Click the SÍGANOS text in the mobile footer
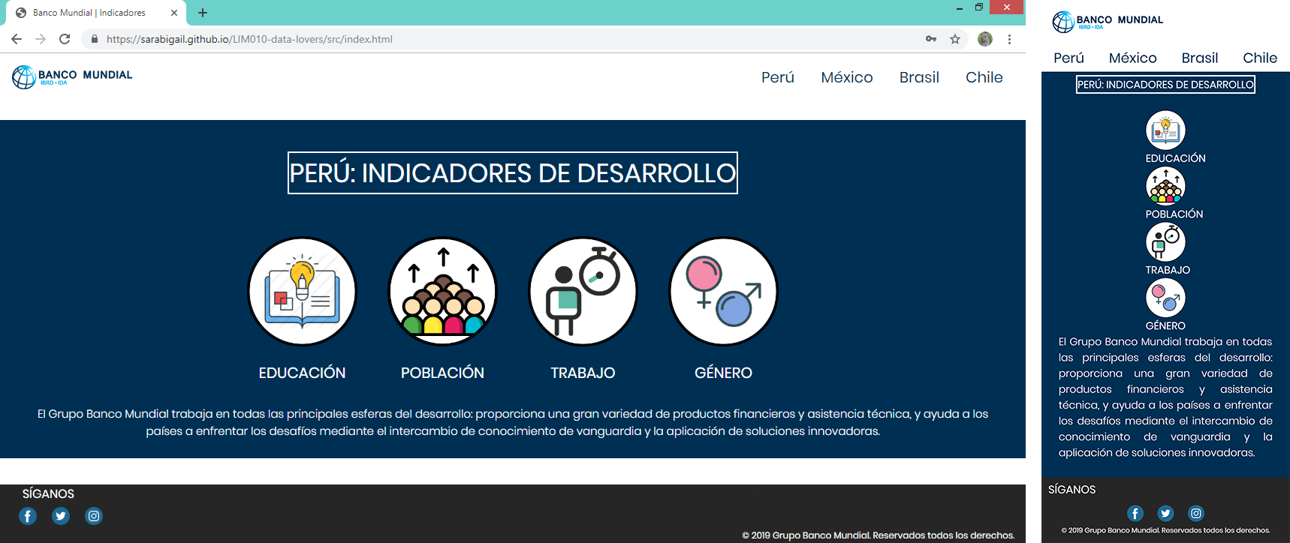 pyautogui.click(x=1071, y=489)
